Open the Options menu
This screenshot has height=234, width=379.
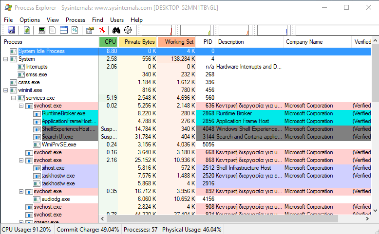[x=30, y=20]
